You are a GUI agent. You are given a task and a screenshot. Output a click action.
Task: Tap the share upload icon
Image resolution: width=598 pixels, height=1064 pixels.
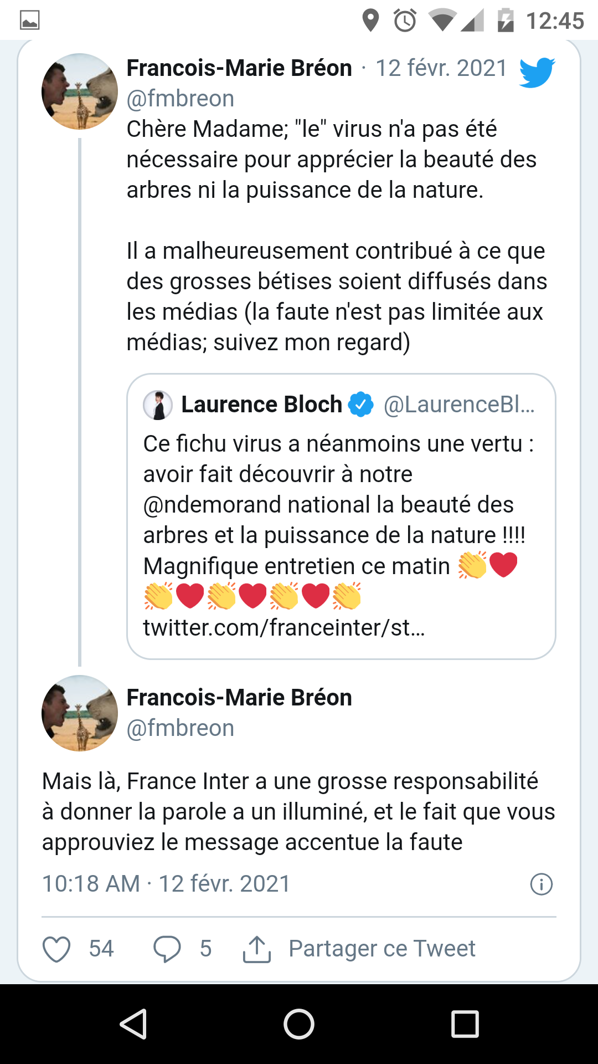(257, 949)
